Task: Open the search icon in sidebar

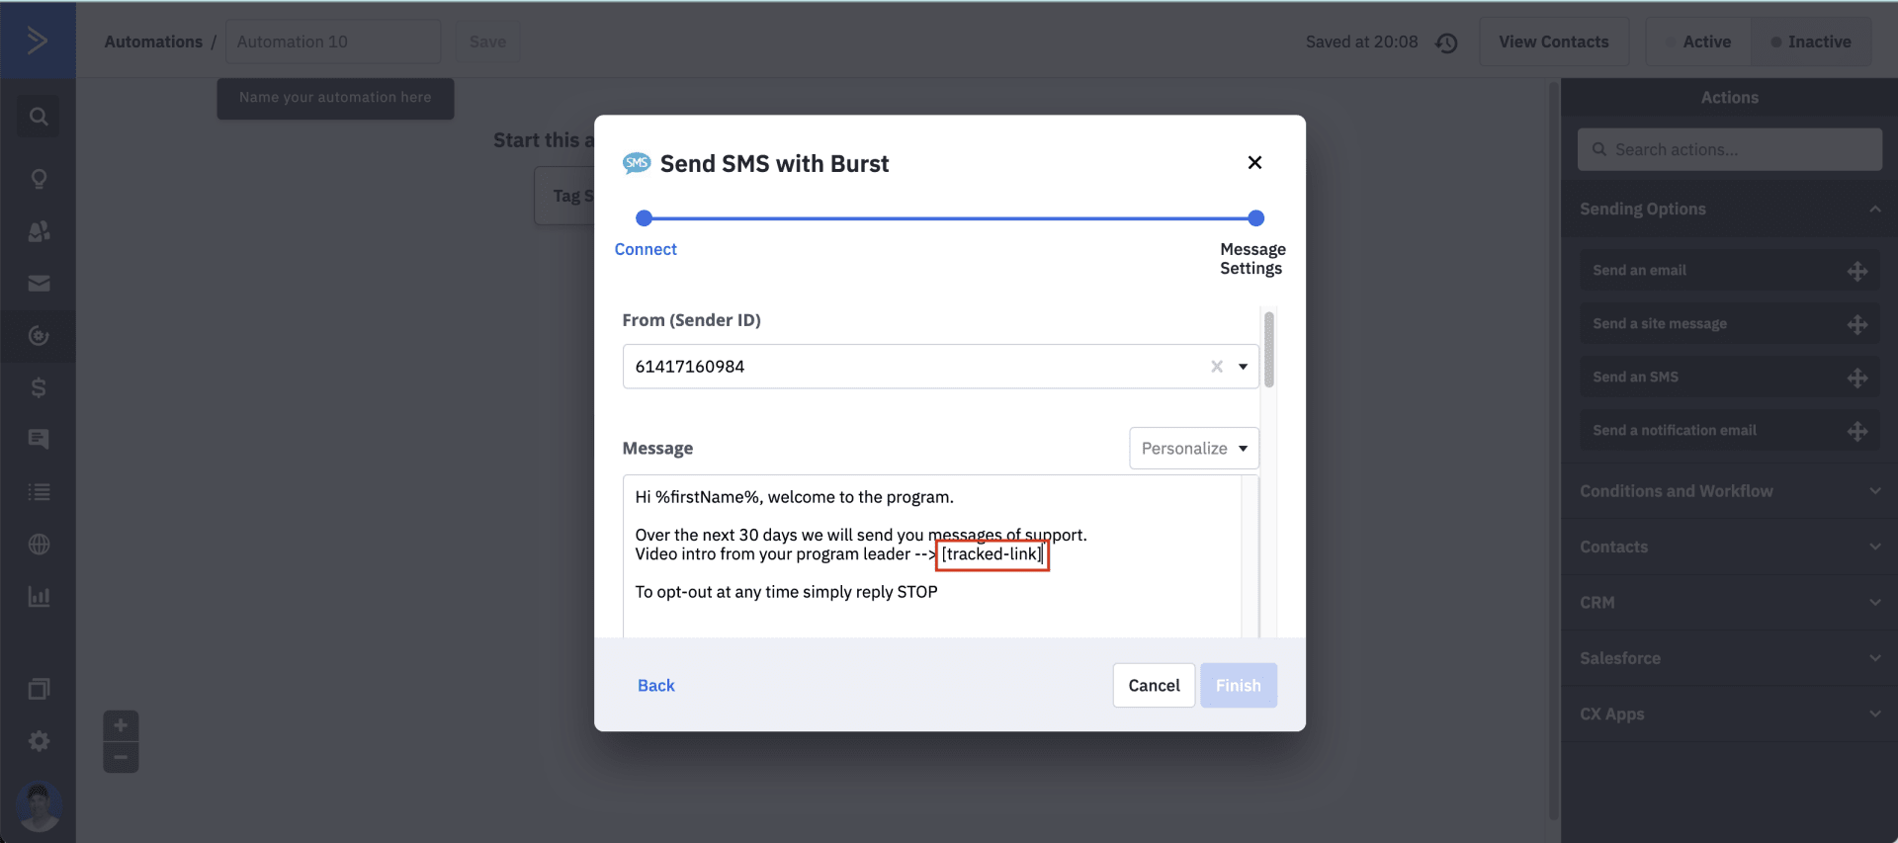Action: [x=39, y=117]
